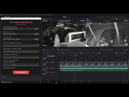
Task: Open the timeline name dropdown above viewer
Action: 107,21
